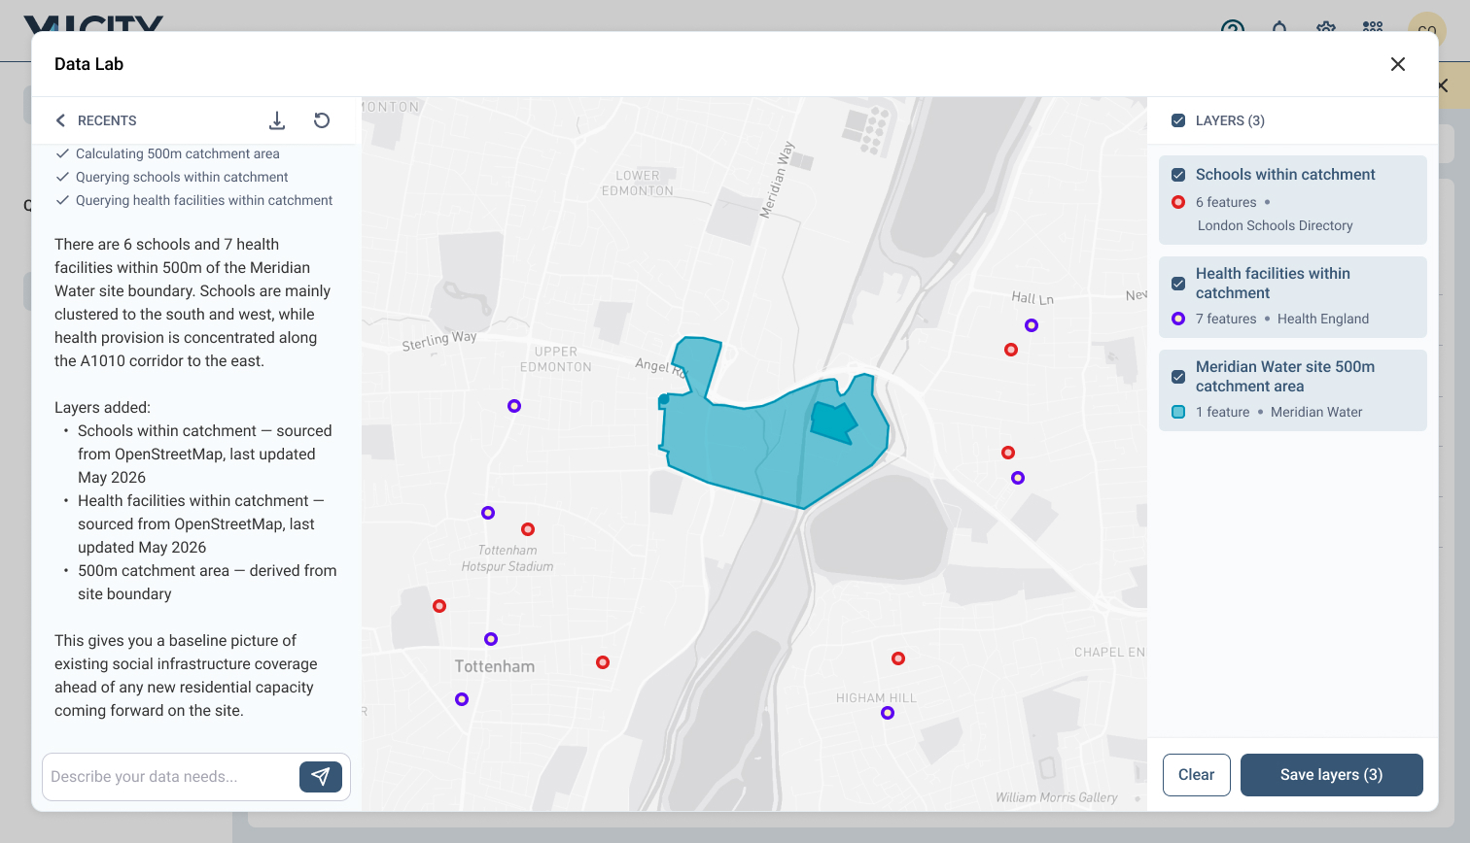Open apps grid in background header
The width and height of the screenshot is (1470, 843).
[x=1373, y=26]
